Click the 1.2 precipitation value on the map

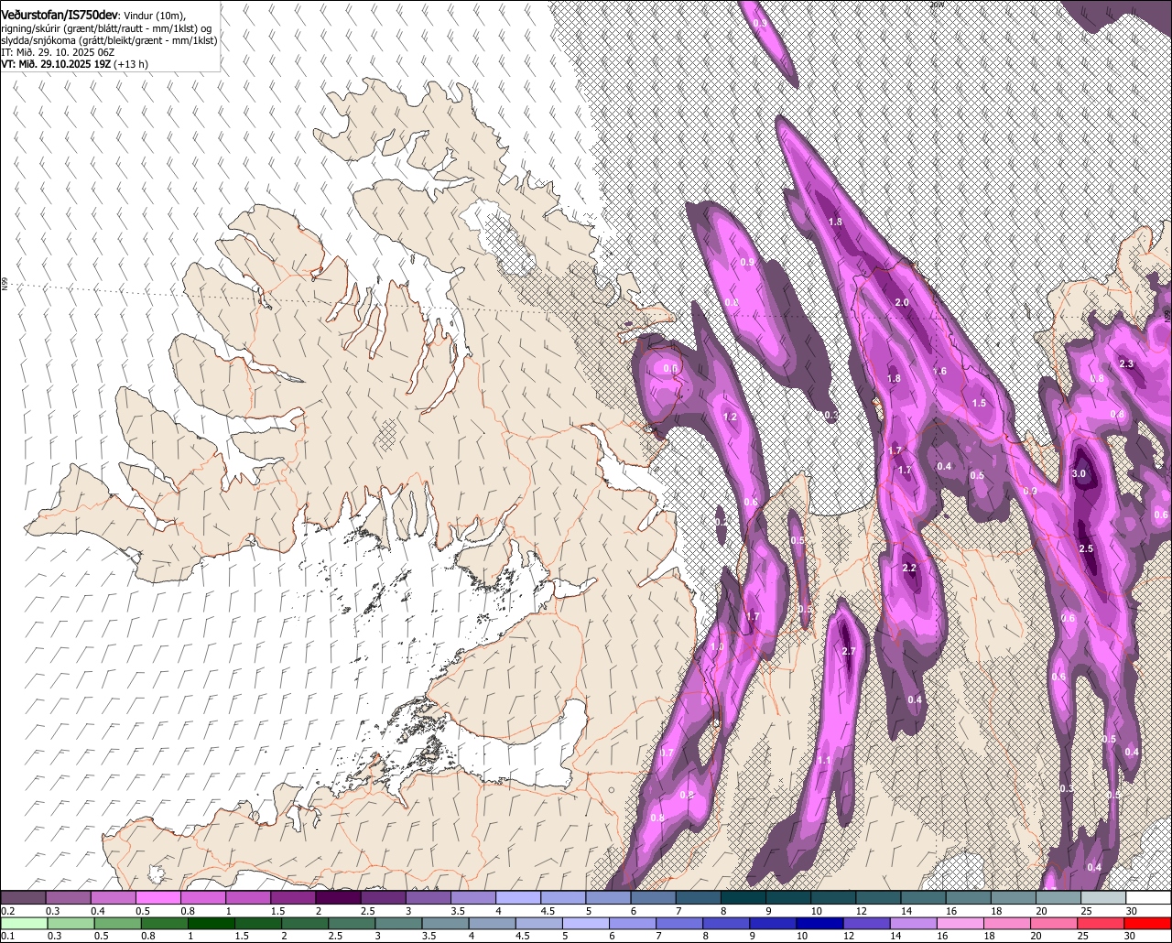[731, 417]
